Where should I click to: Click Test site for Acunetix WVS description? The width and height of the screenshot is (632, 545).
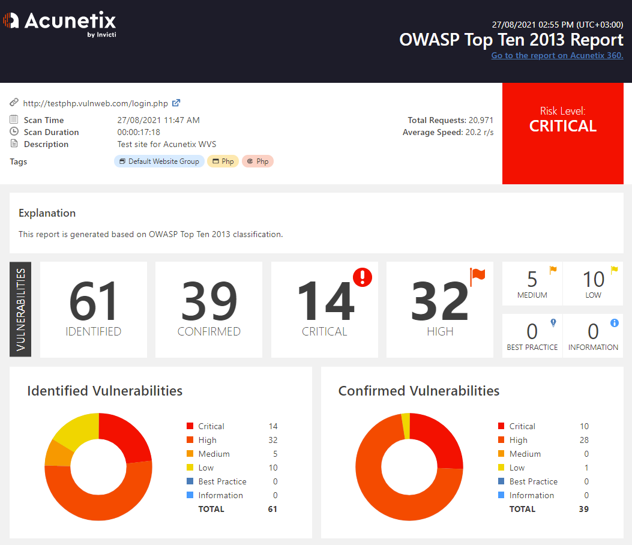(x=166, y=144)
